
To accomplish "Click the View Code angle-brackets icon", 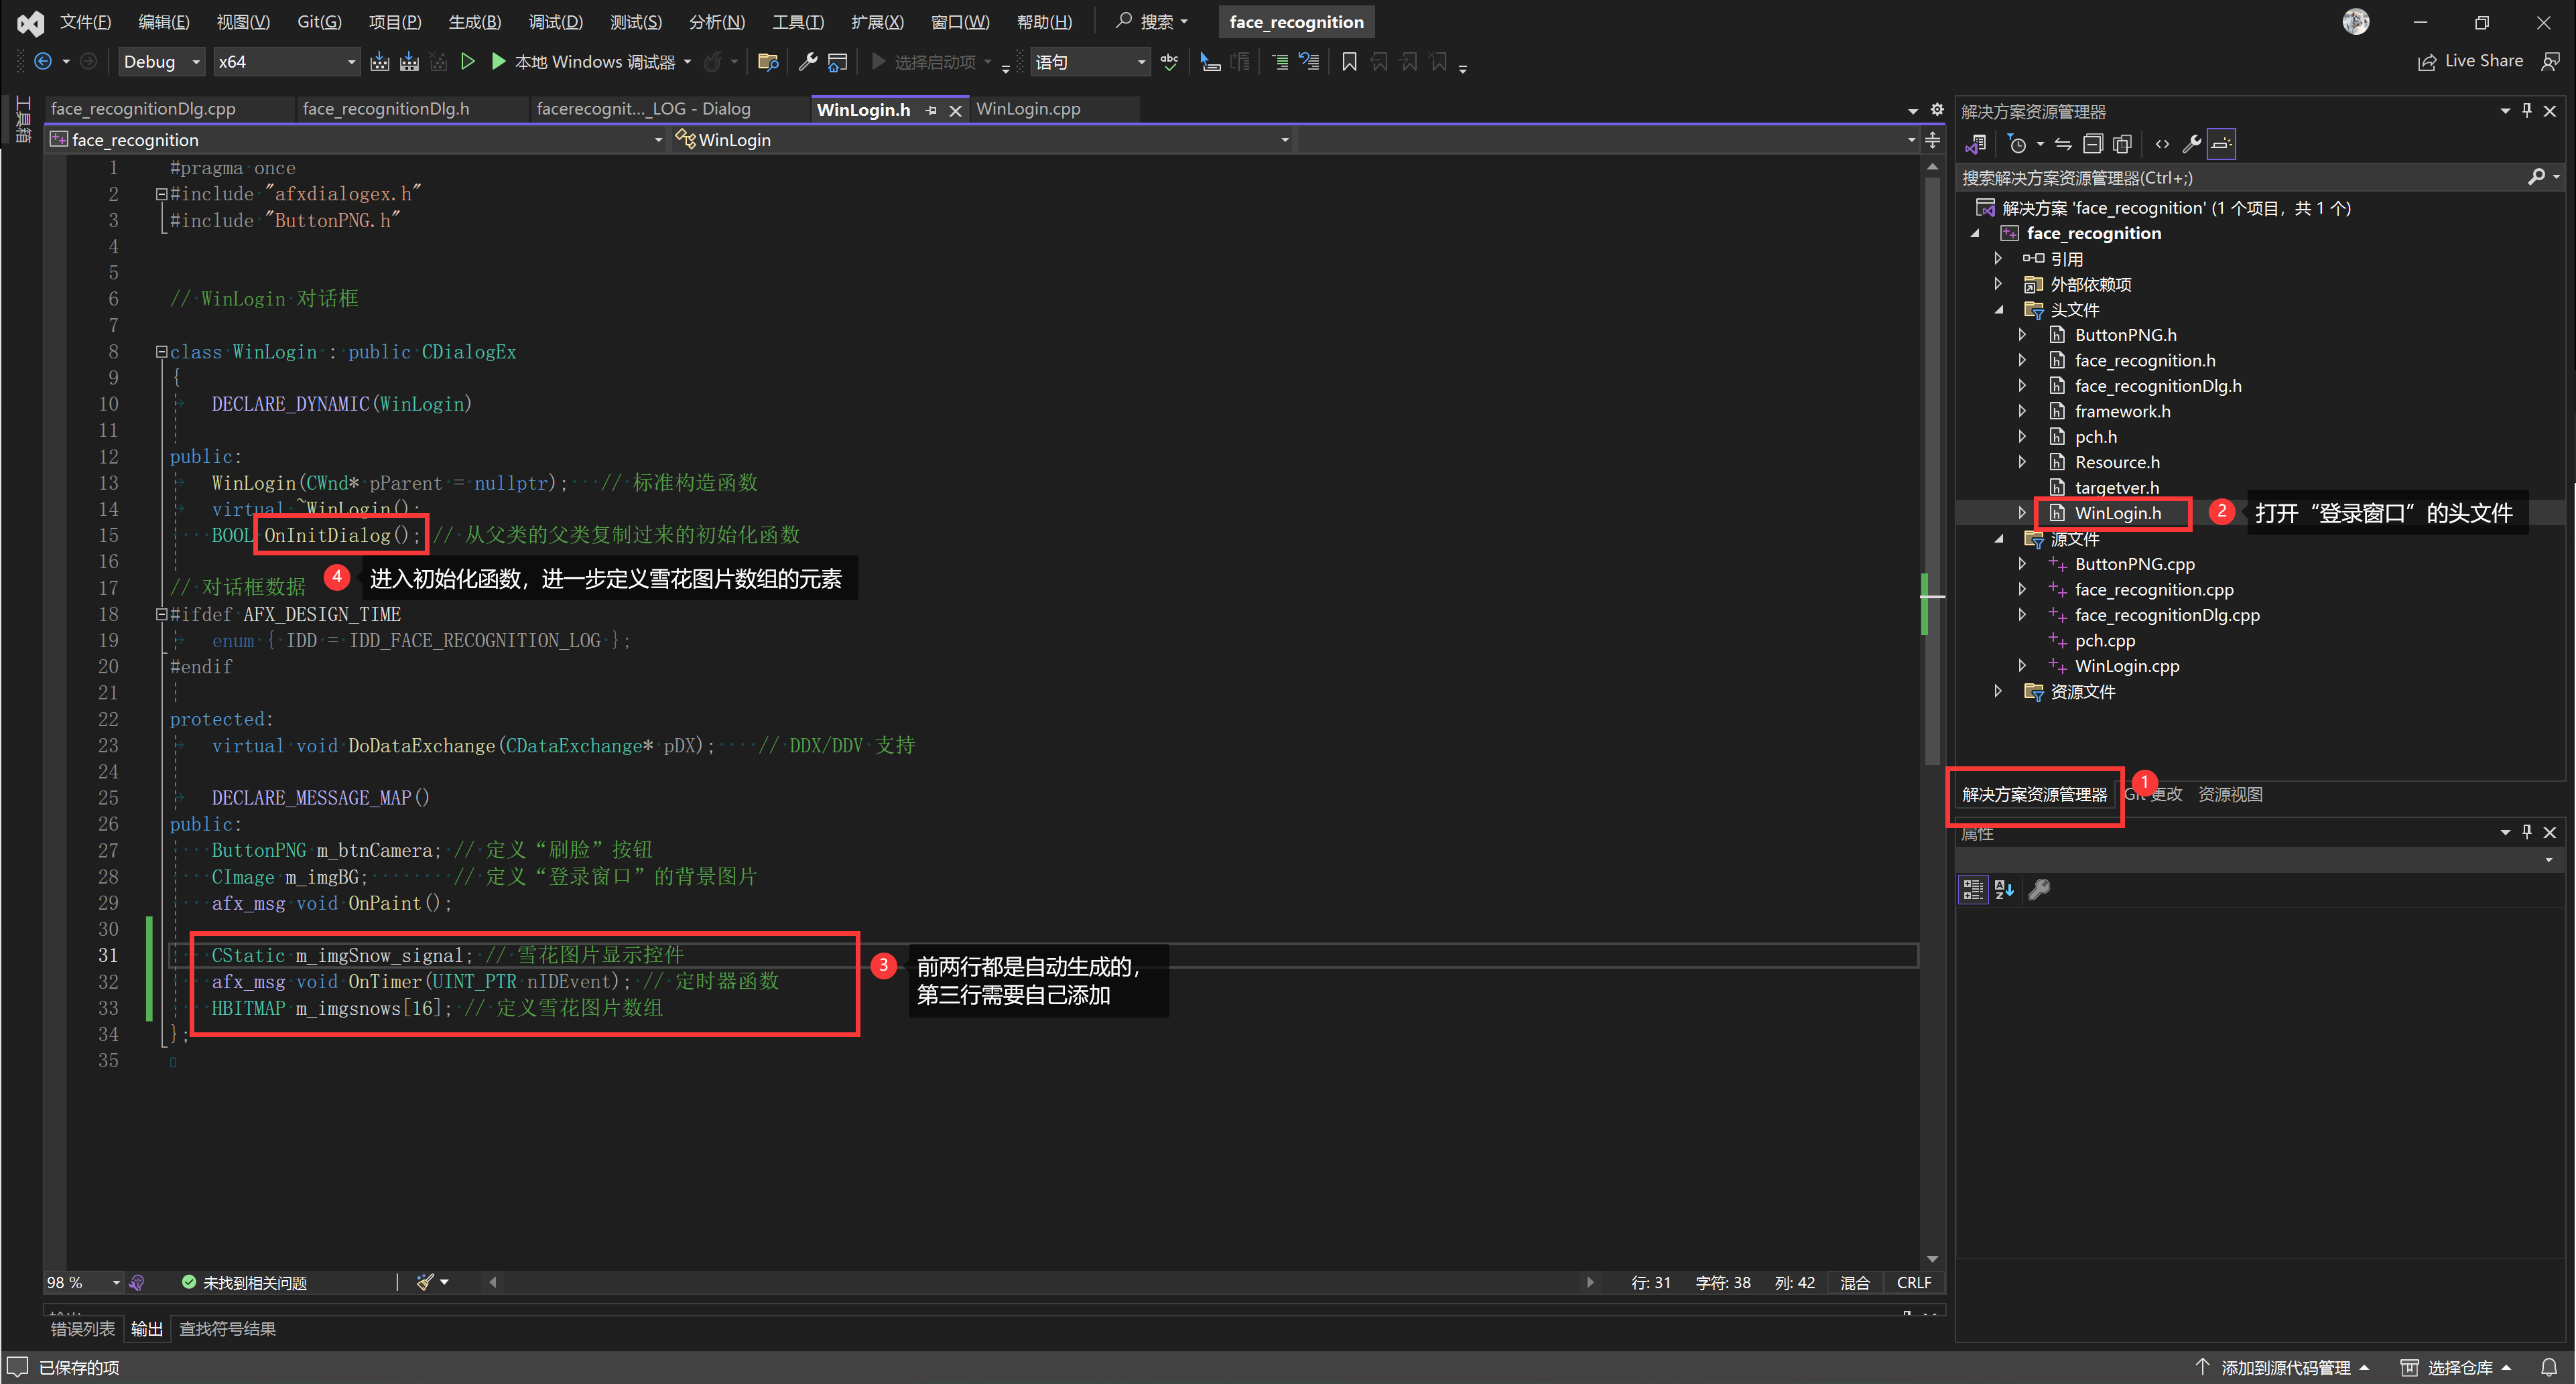I will point(2162,144).
